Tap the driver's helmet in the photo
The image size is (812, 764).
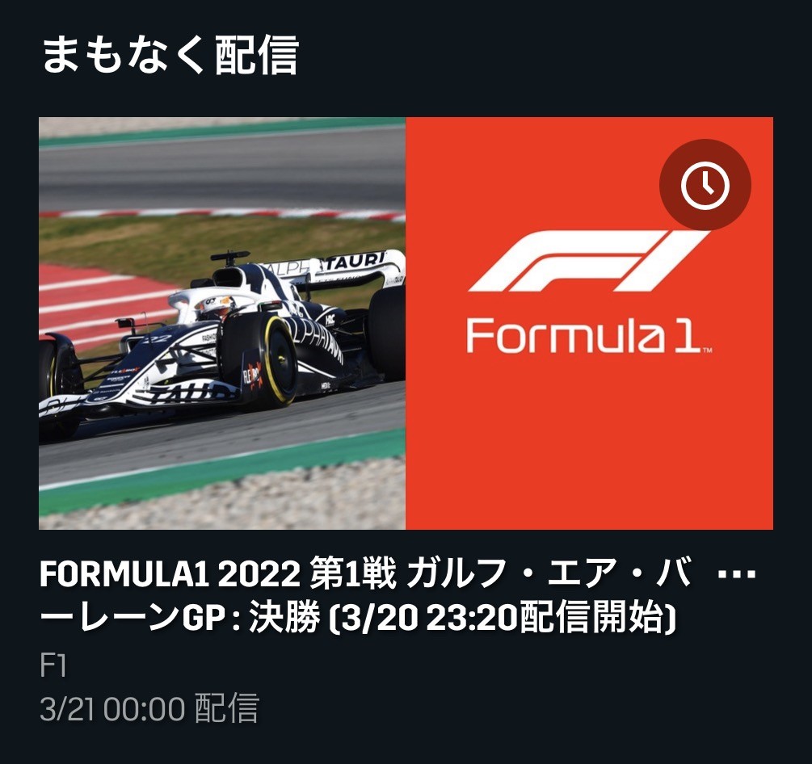tap(214, 306)
